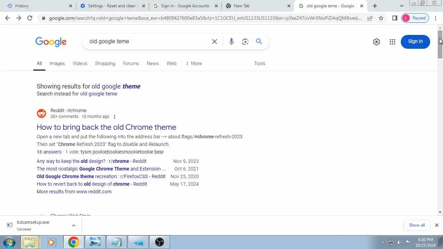Open 'The most nostalgic Google Chrome Theme' link
Image resolution: width=443 pixels, height=249 pixels.
click(101, 169)
